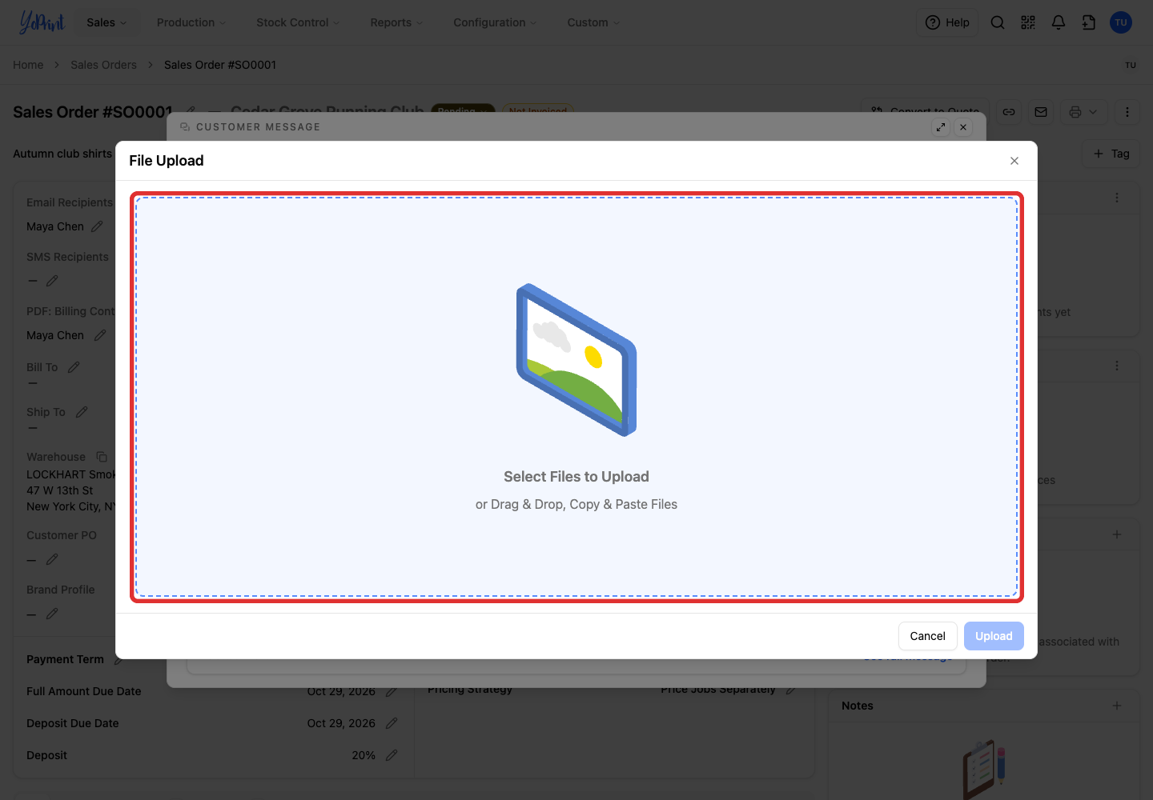Viewport: 1153px width, 800px height.
Task: Open the search icon in top bar
Action: (x=998, y=22)
